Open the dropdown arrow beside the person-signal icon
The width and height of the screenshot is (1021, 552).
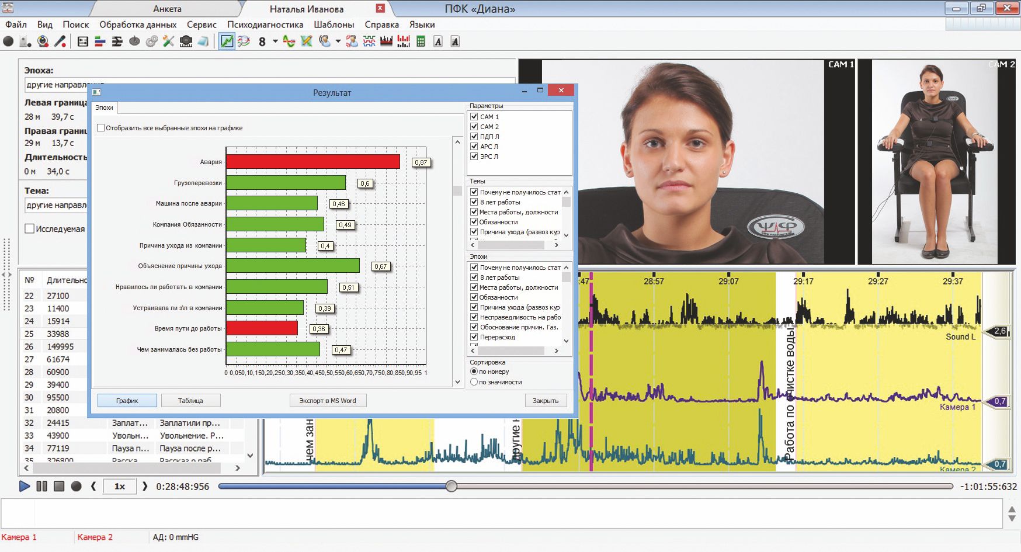(338, 41)
